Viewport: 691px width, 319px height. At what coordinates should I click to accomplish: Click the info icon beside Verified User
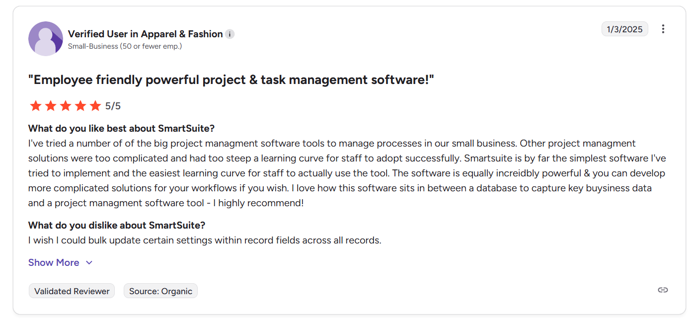click(230, 34)
